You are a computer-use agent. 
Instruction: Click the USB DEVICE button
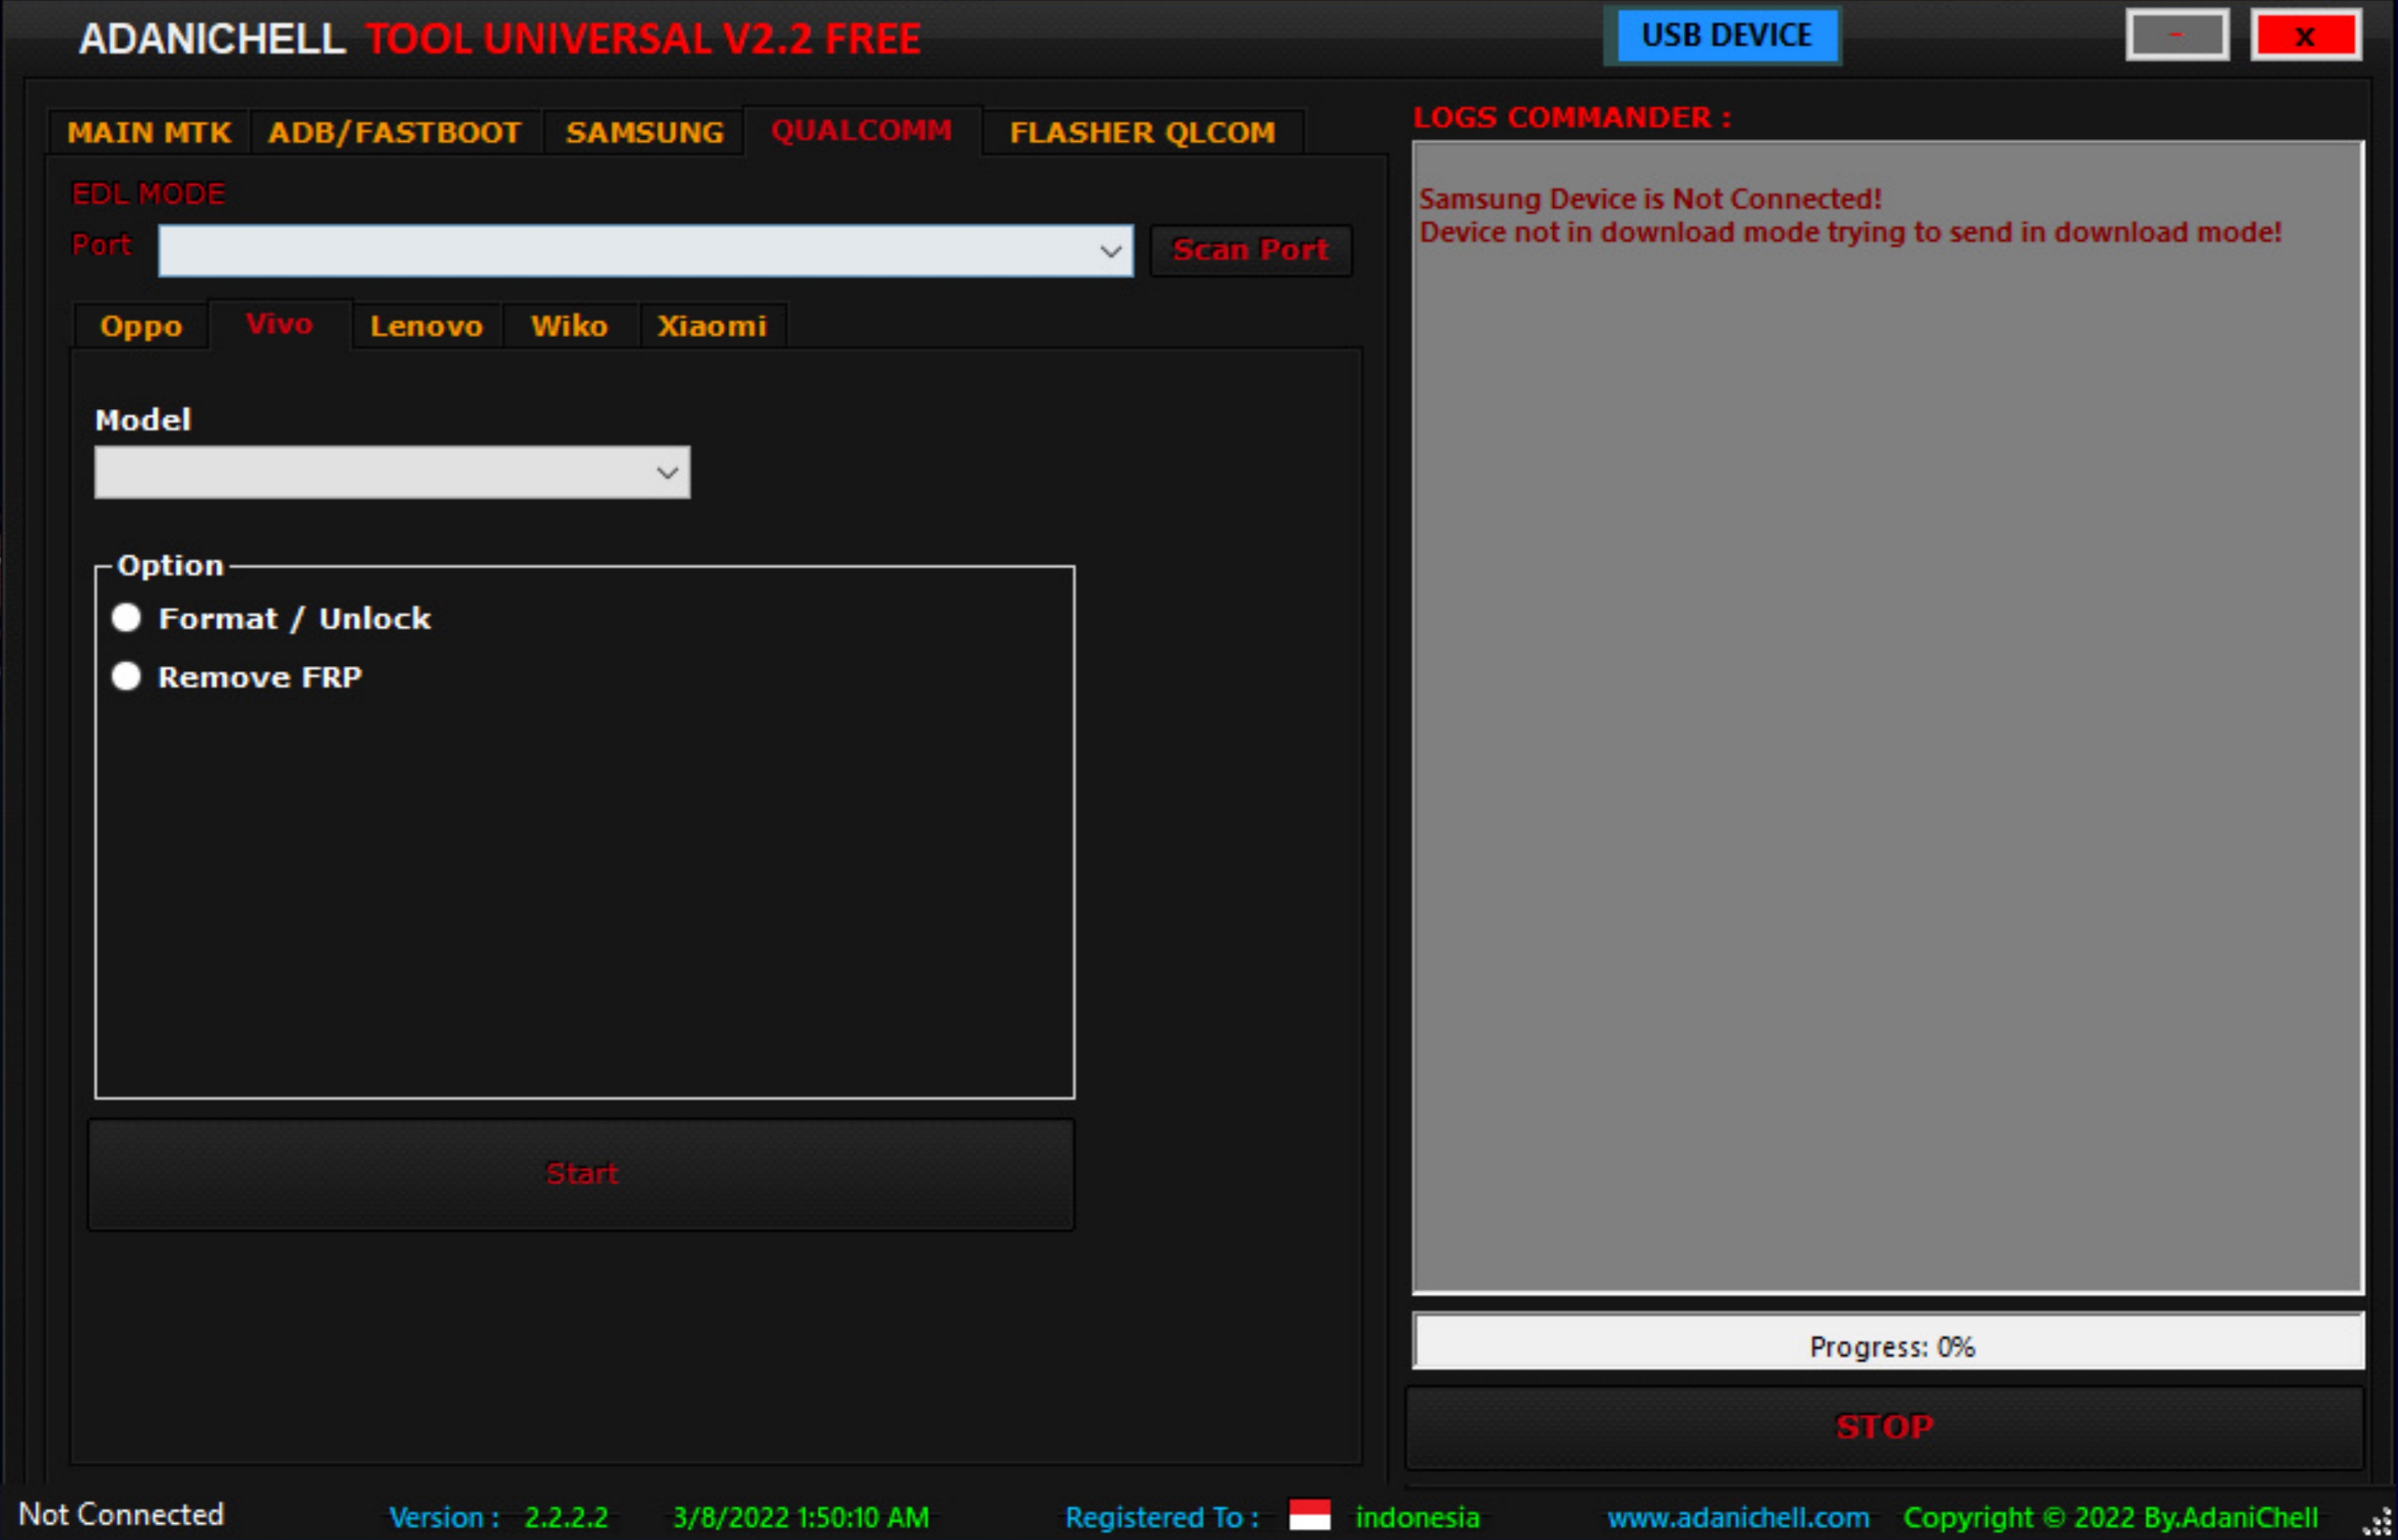[x=1727, y=36]
